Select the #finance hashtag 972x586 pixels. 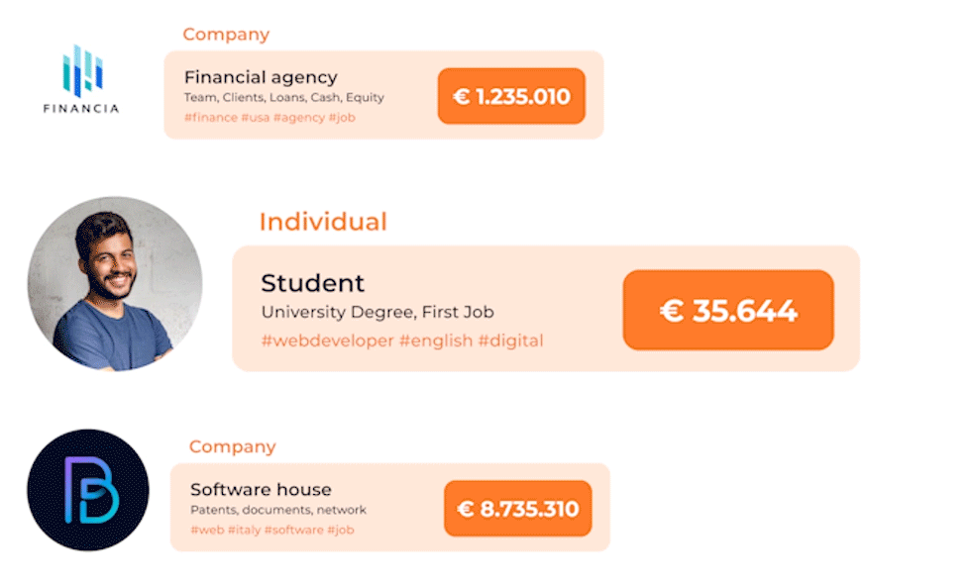point(210,118)
